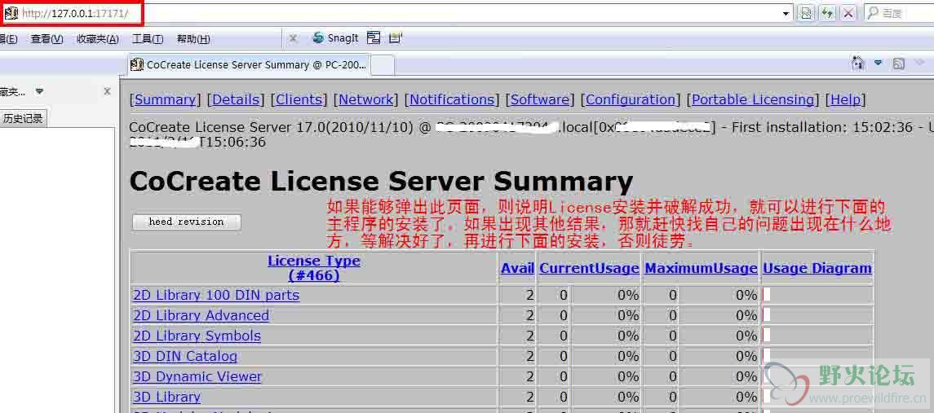The height and width of the screenshot is (413, 934).
Task: Open the Help link
Action: tap(845, 100)
